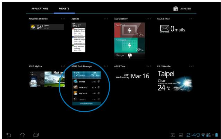Open the shop bag icon
The height and width of the screenshot is (139, 221).
pyautogui.click(x=176, y=9)
